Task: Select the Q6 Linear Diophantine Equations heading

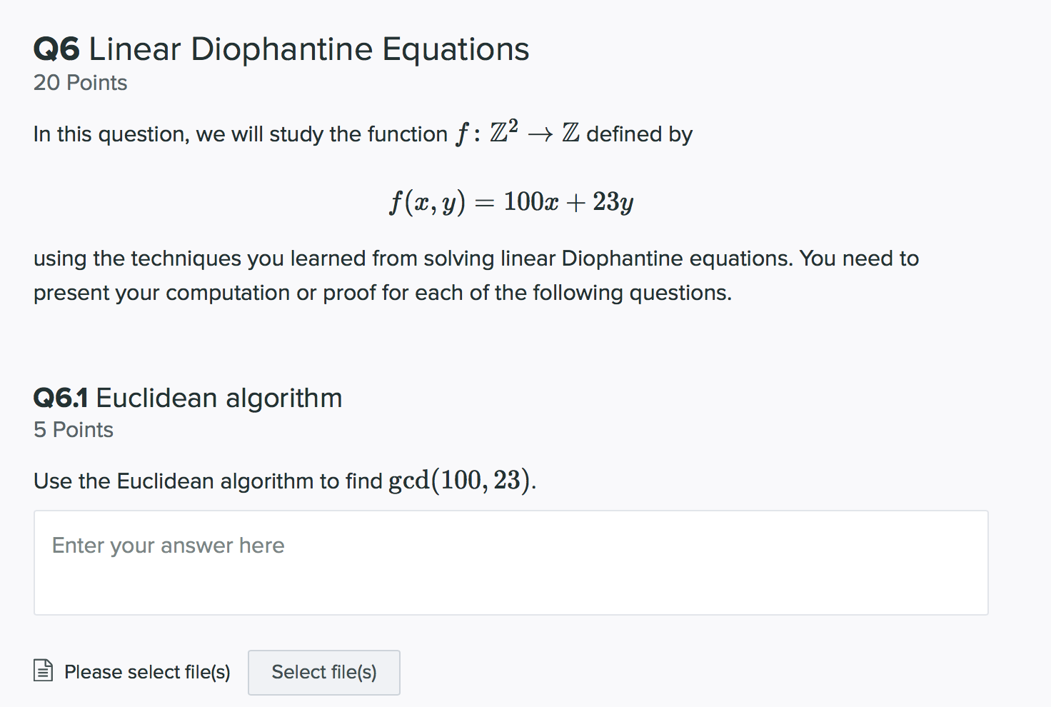Action: (x=281, y=49)
